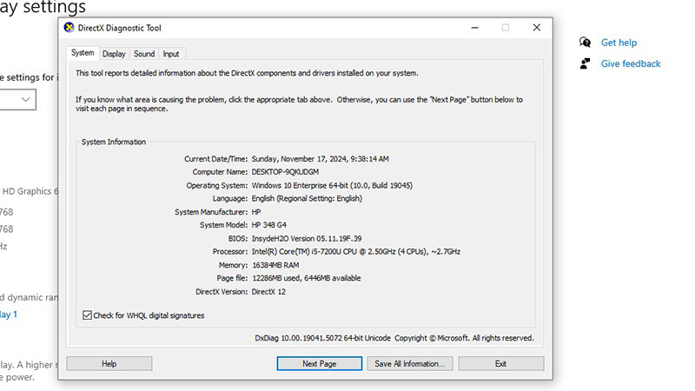Image resolution: width=695 pixels, height=391 pixels.
Task: Click the 16384MB RAM memory value
Action: pos(275,265)
